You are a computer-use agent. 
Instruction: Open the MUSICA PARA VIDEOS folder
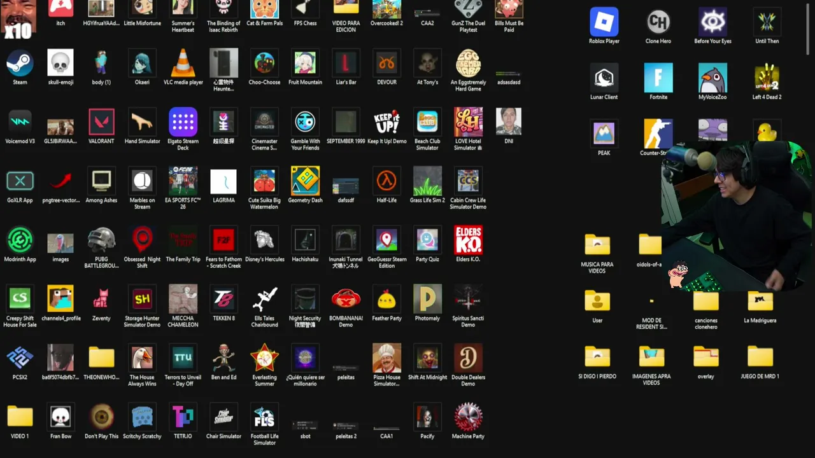[x=597, y=245]
